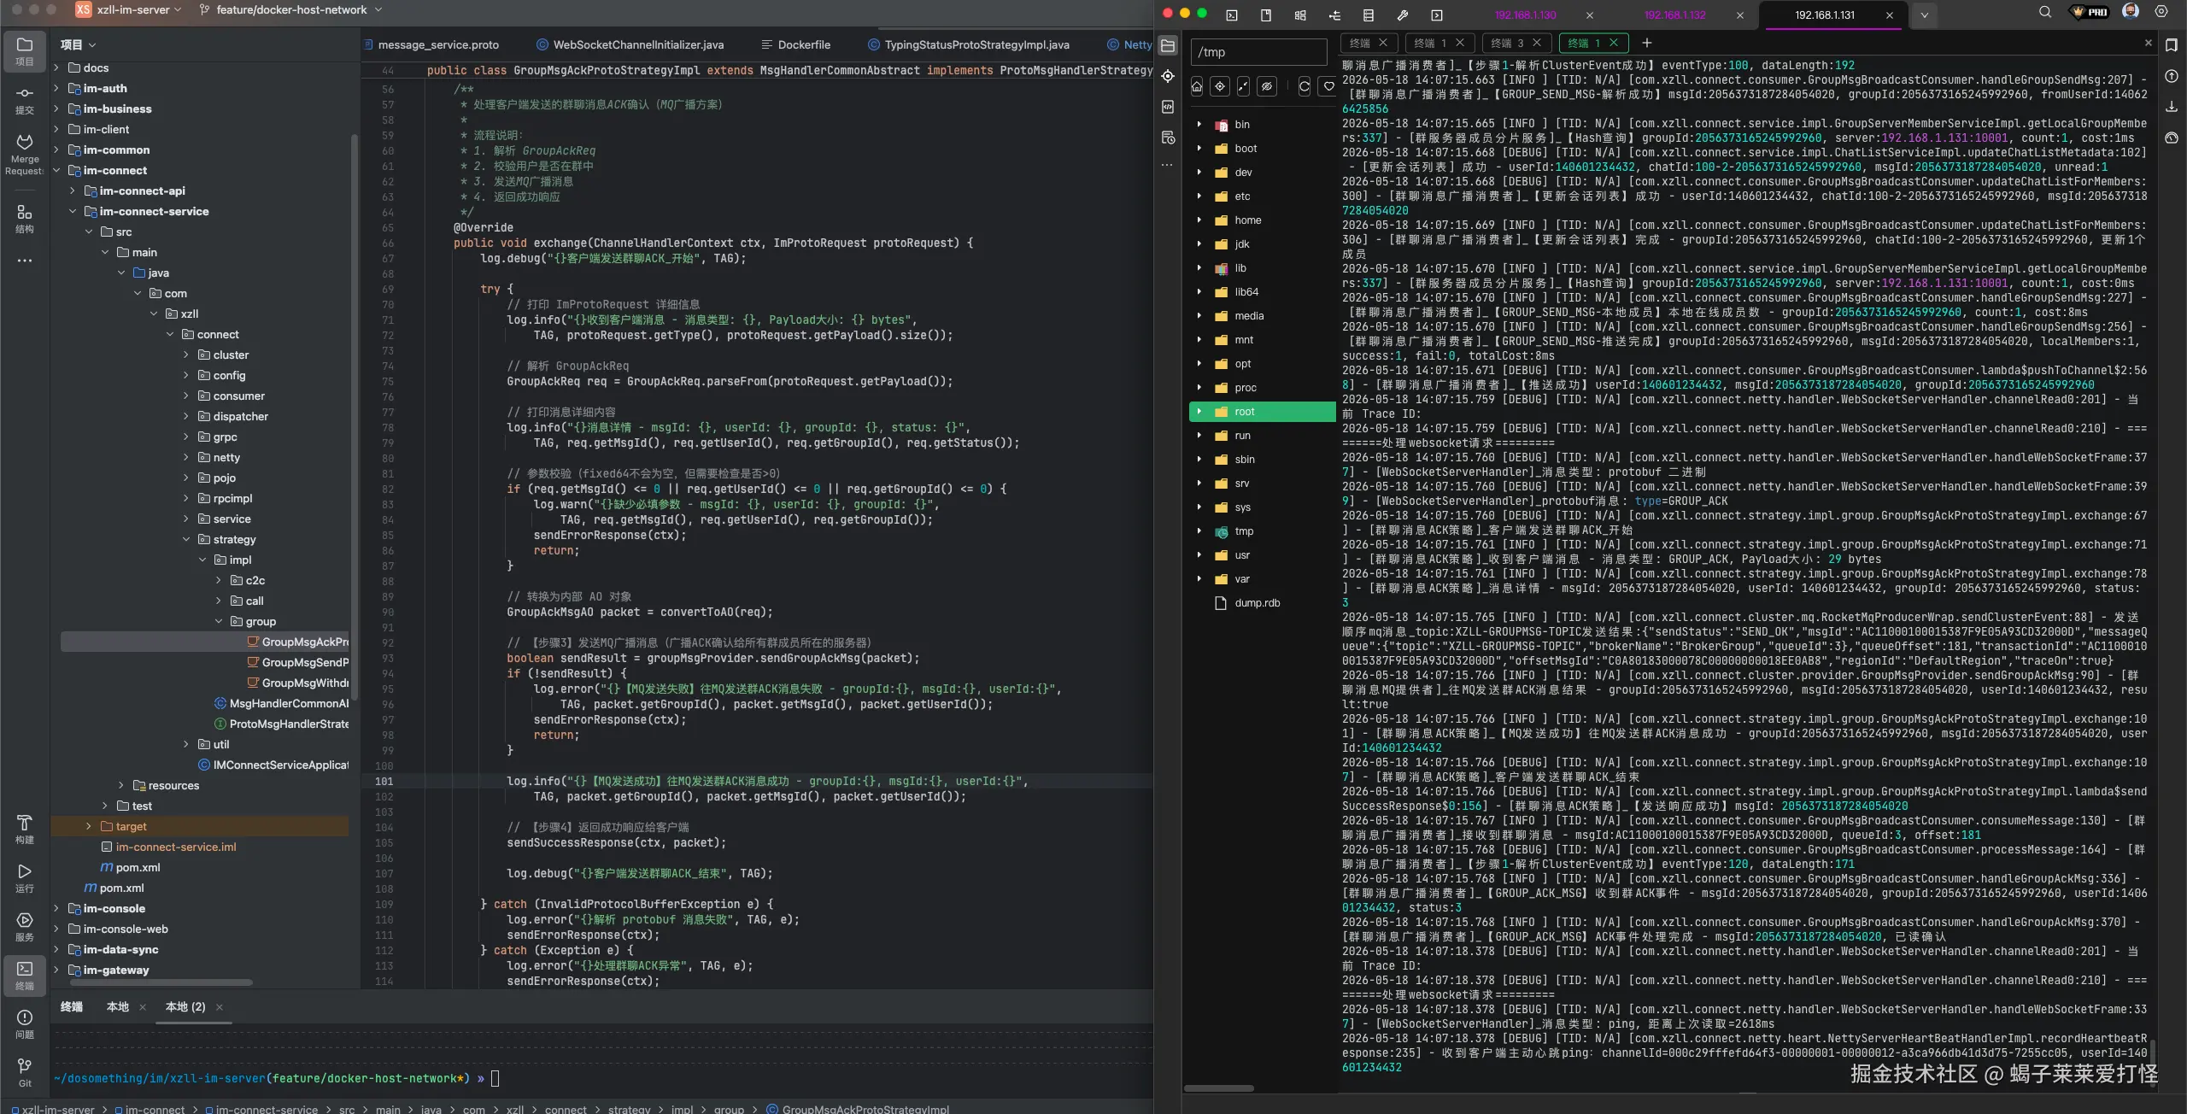
Task: Open the IMConnectServiceApplication file
Action: (273, 765)
